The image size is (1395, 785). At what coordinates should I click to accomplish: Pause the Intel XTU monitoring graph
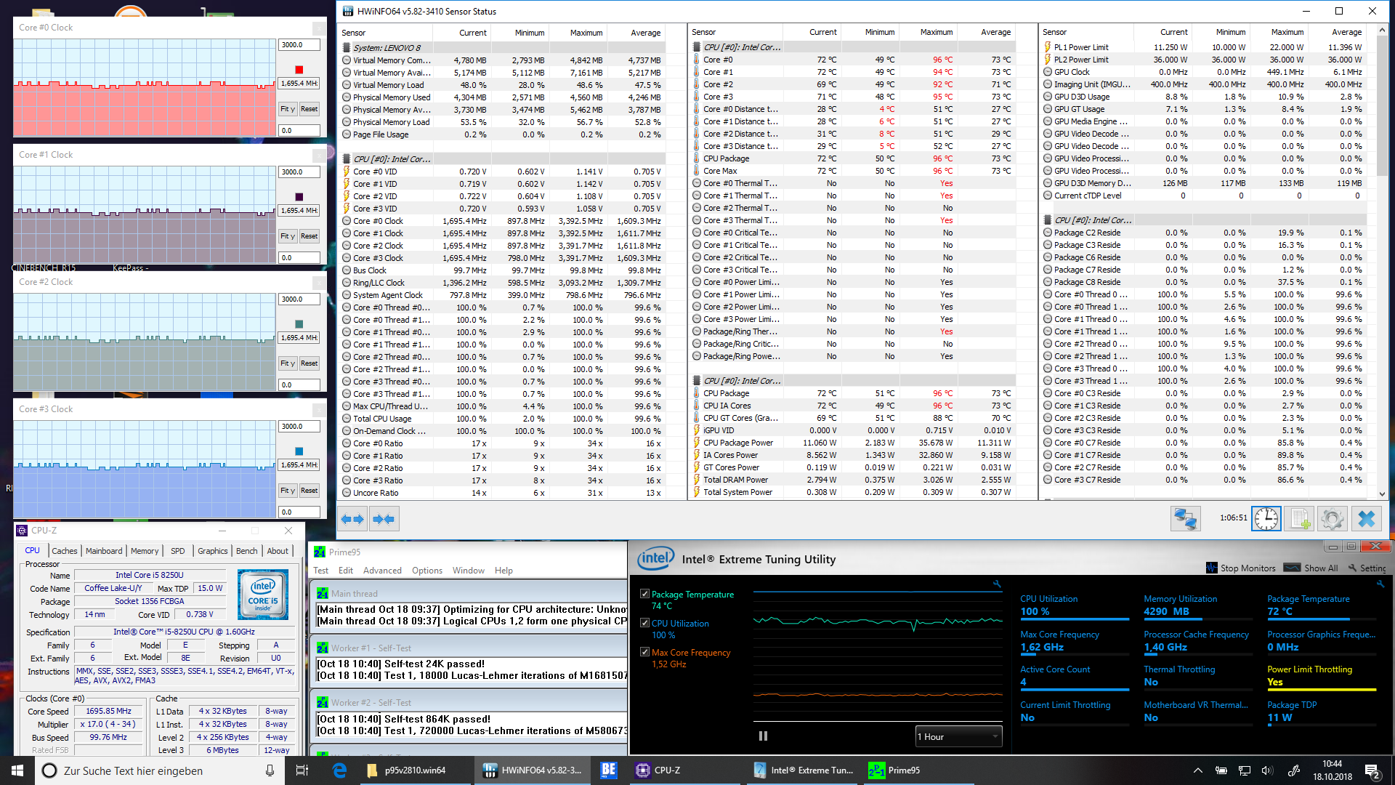point(763,736)
